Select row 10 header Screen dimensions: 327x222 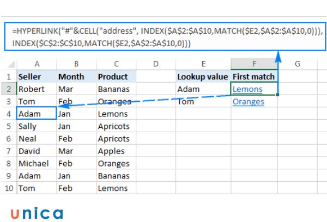8,188
